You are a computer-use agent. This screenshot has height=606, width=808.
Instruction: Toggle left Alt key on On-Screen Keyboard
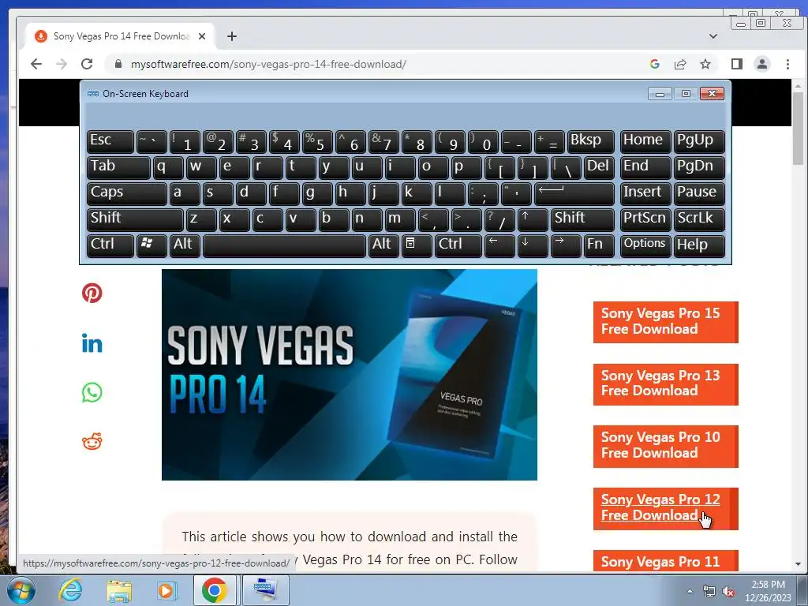click(185, 245)
